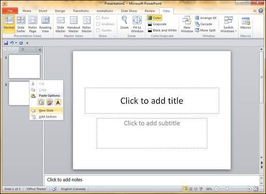Viewport: 266px width, 194px height.
Task: Enable the Guides checkbox
Action: click(98, 30)
